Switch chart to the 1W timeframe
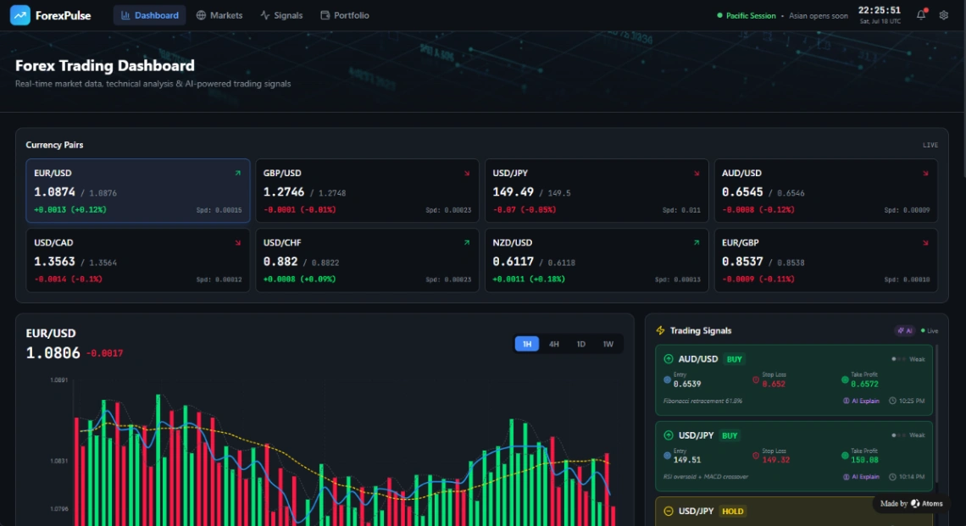 pos(608,344)
